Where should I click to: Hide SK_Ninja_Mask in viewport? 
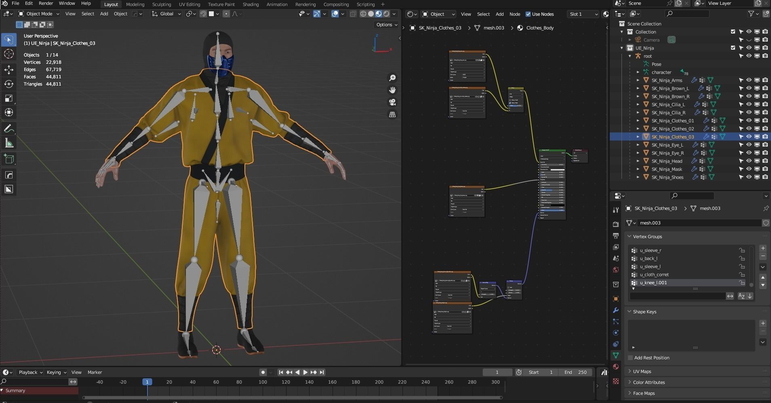click(749, 169)
